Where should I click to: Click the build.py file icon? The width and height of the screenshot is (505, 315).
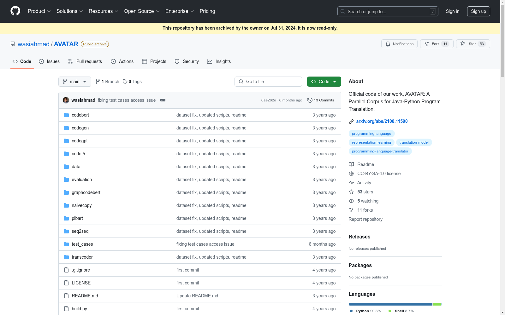(x=66, y=309)
